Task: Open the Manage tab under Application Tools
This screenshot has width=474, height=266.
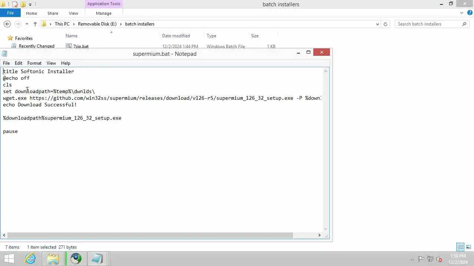Action: [x=104, y=13]
